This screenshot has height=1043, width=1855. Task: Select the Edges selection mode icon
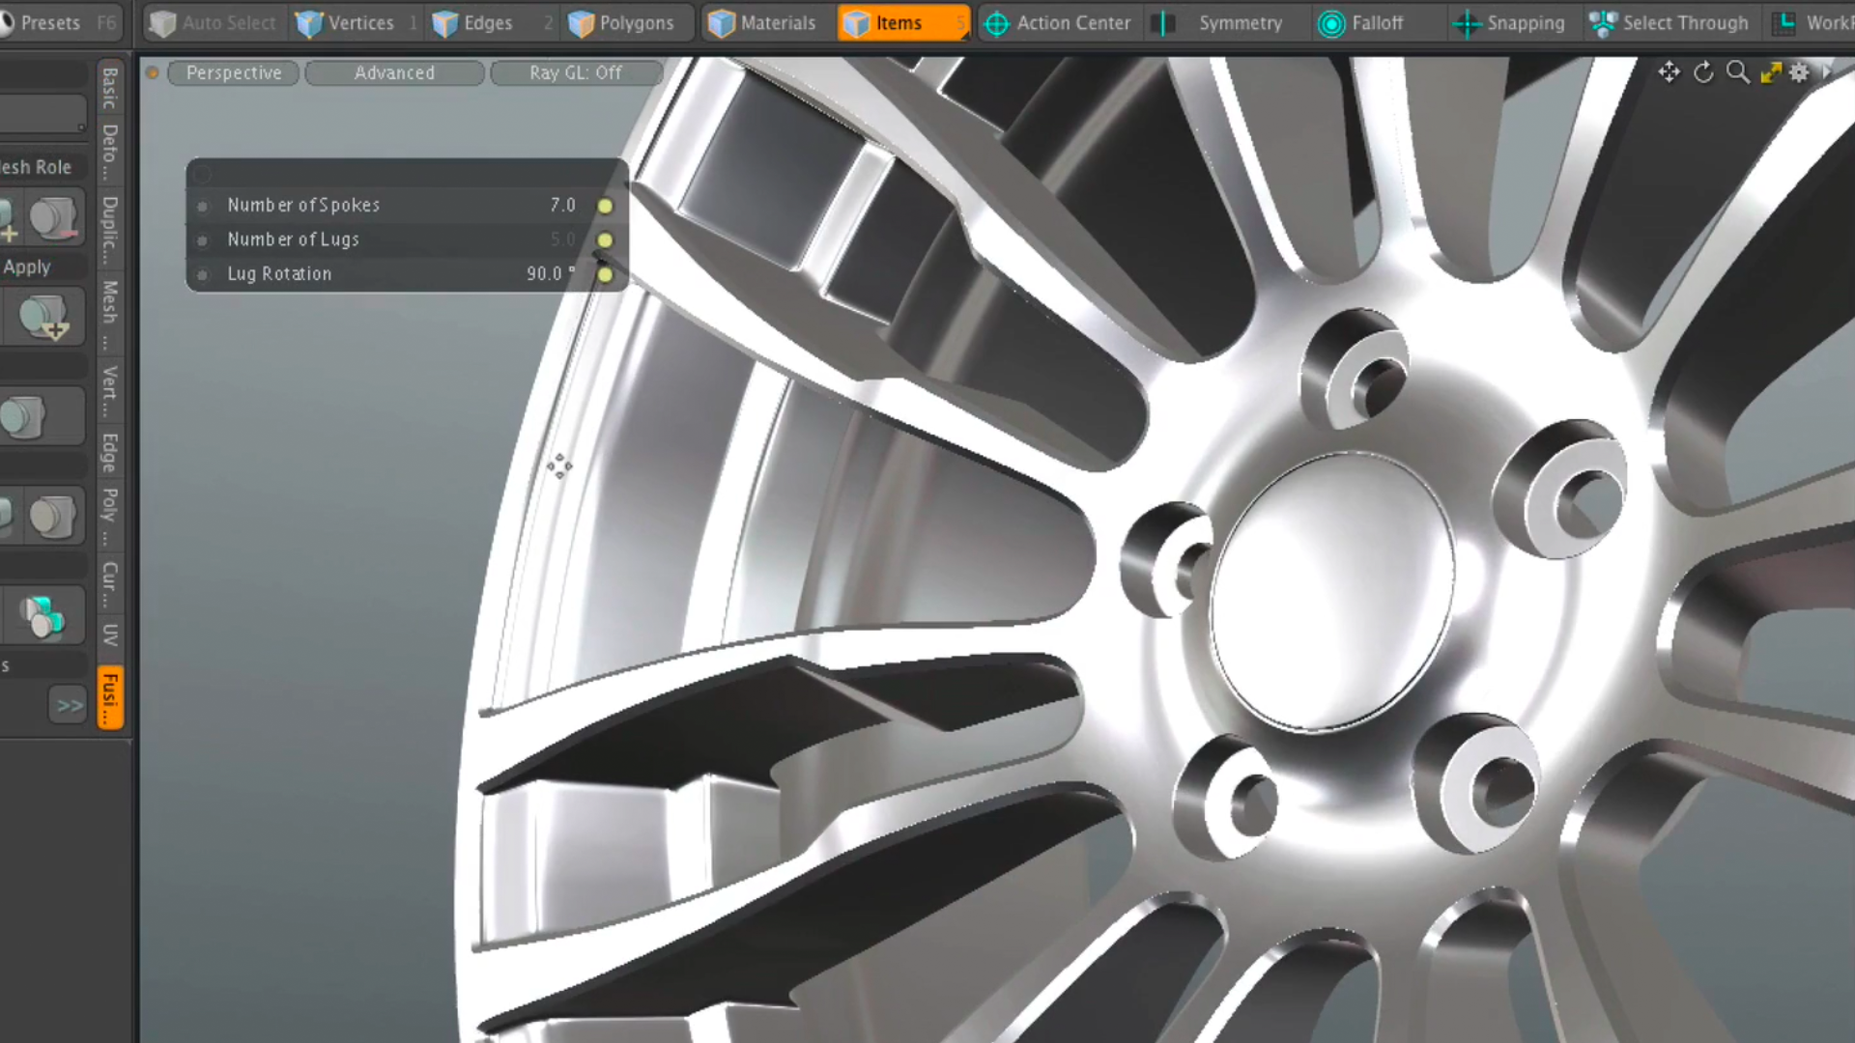tap(446, 22)
